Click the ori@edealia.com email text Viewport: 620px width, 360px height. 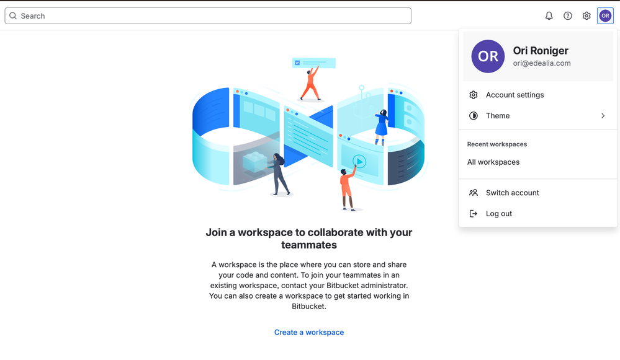[x=542, y=63]
